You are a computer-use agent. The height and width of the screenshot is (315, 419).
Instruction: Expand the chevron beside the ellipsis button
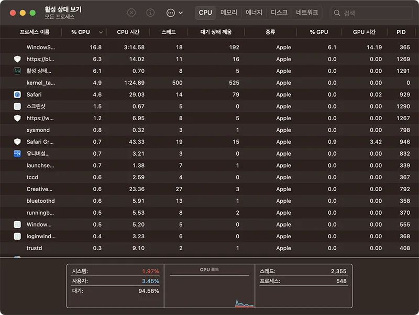(x=181, y=13)
